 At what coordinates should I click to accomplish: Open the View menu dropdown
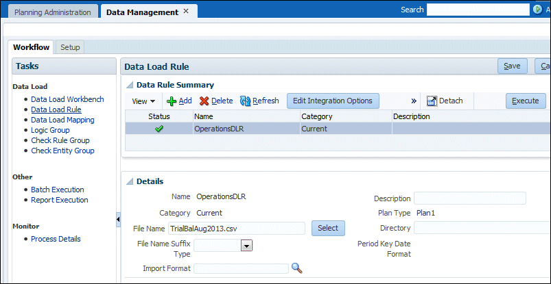tap(143, 101)
